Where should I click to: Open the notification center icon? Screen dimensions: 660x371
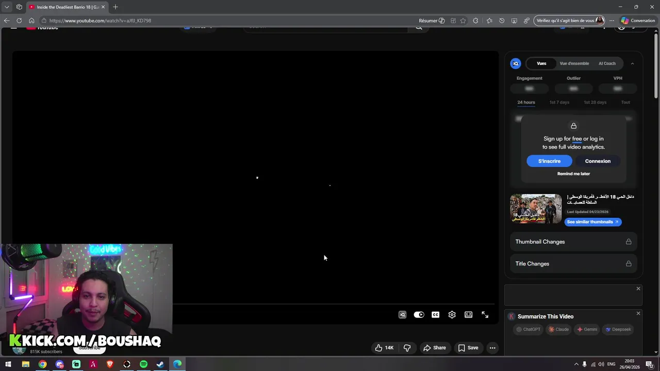650,364
